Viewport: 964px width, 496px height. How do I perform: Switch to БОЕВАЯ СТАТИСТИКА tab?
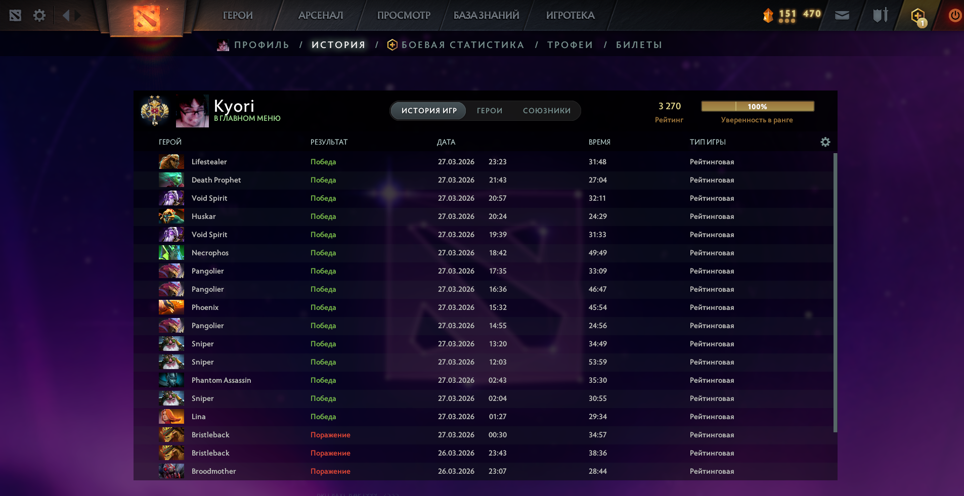click(x=463, y=45)
